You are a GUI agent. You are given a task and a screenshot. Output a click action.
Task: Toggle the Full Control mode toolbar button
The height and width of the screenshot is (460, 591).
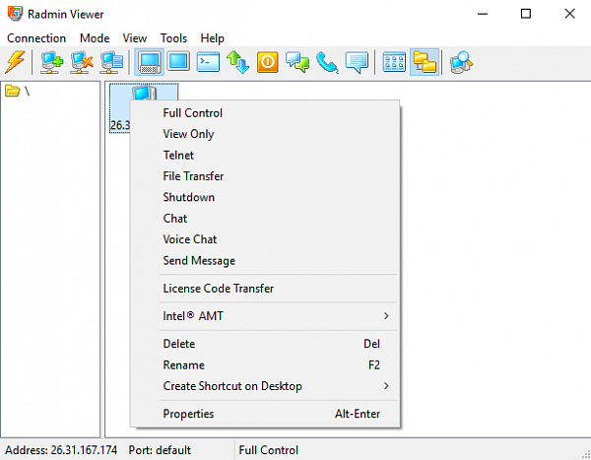click(x=150, y=62)
